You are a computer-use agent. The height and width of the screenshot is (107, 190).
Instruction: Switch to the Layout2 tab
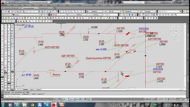tap(39, 89)
